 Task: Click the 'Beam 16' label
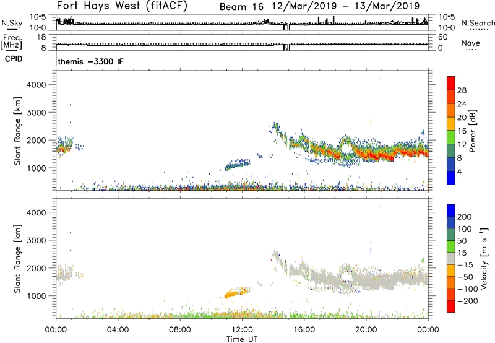click(x=241, y=7)
